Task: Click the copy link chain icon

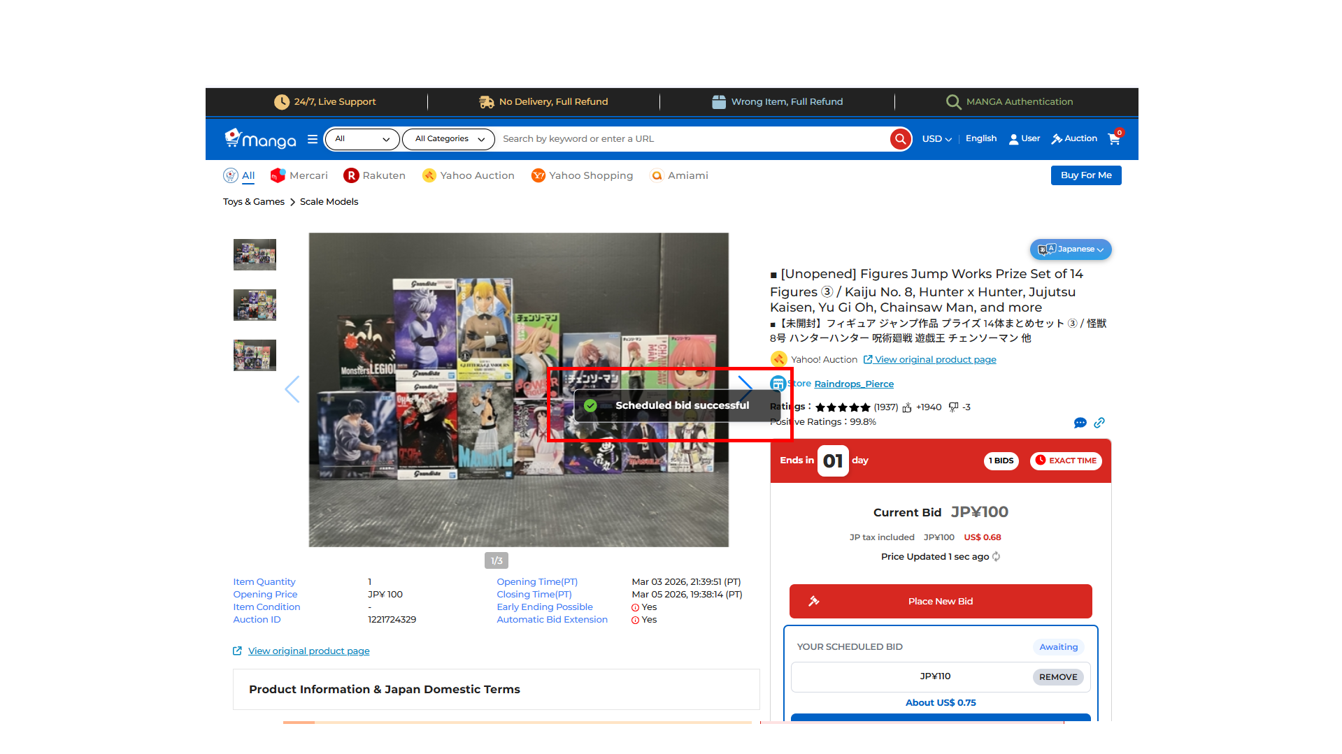Action: point(1099,423)
